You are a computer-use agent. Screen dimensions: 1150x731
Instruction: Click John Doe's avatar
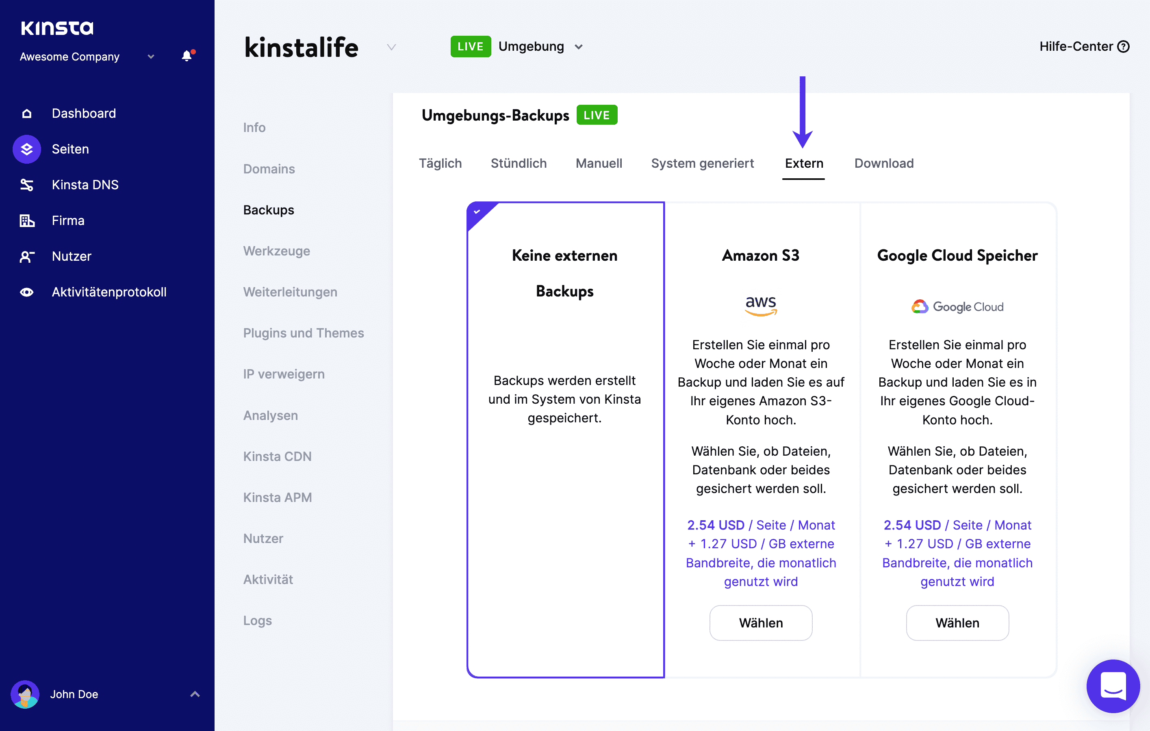(x=25, y=694)
